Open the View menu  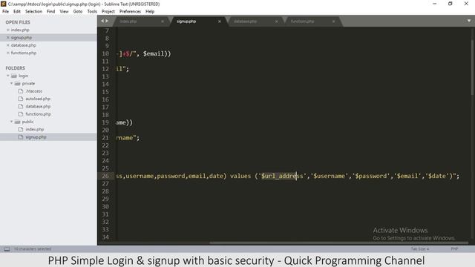coord(64,12)
